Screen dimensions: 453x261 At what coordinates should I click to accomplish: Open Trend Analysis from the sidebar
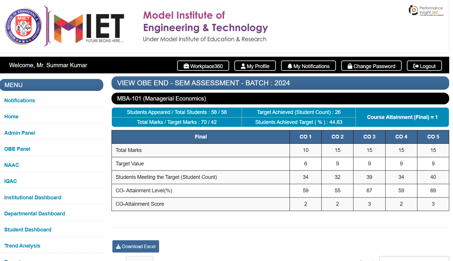[x=22, y=246]
